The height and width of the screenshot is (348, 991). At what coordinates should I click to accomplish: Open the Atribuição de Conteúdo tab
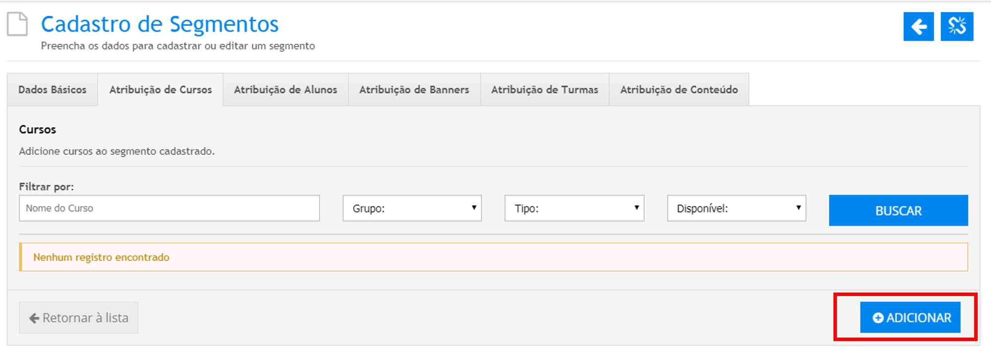pos(679,90)
